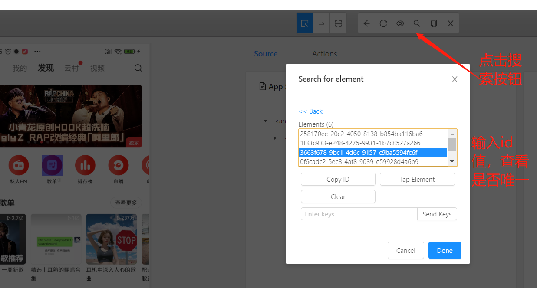537x288 pixels.
Task: Expand the nested XML tree node
Action: [x=275, y=138]
